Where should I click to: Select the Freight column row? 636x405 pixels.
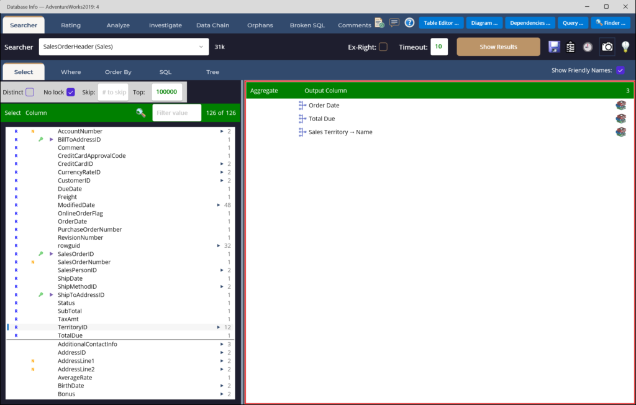coord(121,197)
